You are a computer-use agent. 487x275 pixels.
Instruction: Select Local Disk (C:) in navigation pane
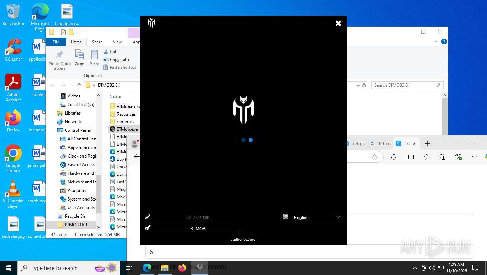pyautogui.click(x=77, y=105)
